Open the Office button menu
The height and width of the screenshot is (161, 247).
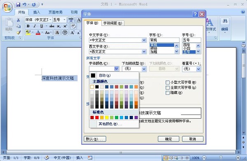[x=7, y=7]
